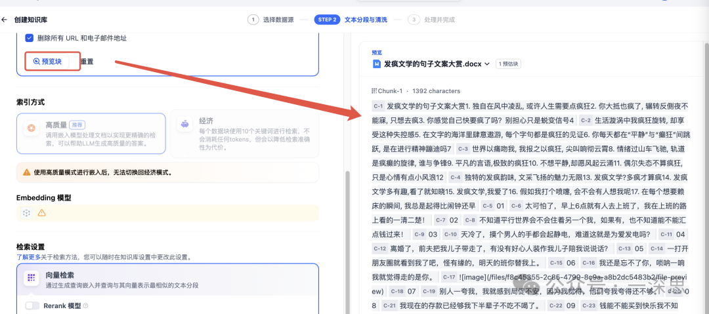
Task: Click the Embedding model cube icon
Action: pyautogui.click(x=27, y=213)
